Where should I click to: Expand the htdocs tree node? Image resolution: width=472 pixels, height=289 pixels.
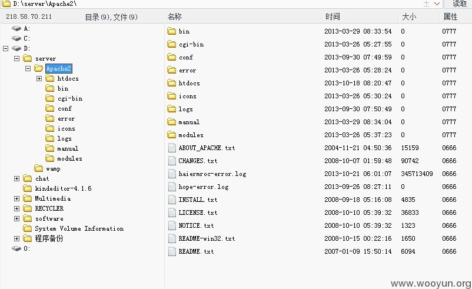click(39, 78)
